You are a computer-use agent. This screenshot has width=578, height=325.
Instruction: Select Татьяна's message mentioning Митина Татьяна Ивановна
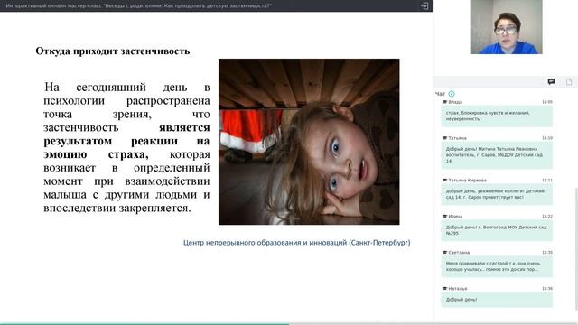[x=497, y=155]
